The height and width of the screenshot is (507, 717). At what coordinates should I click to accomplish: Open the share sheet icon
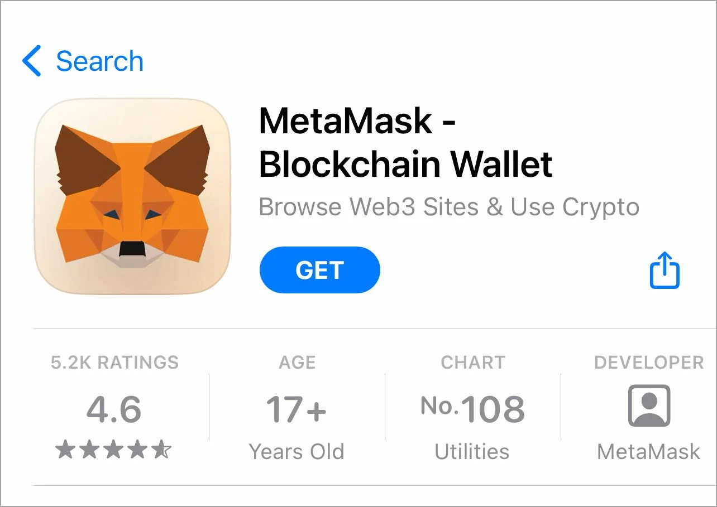pyautogui.click(x=665, y=271)
